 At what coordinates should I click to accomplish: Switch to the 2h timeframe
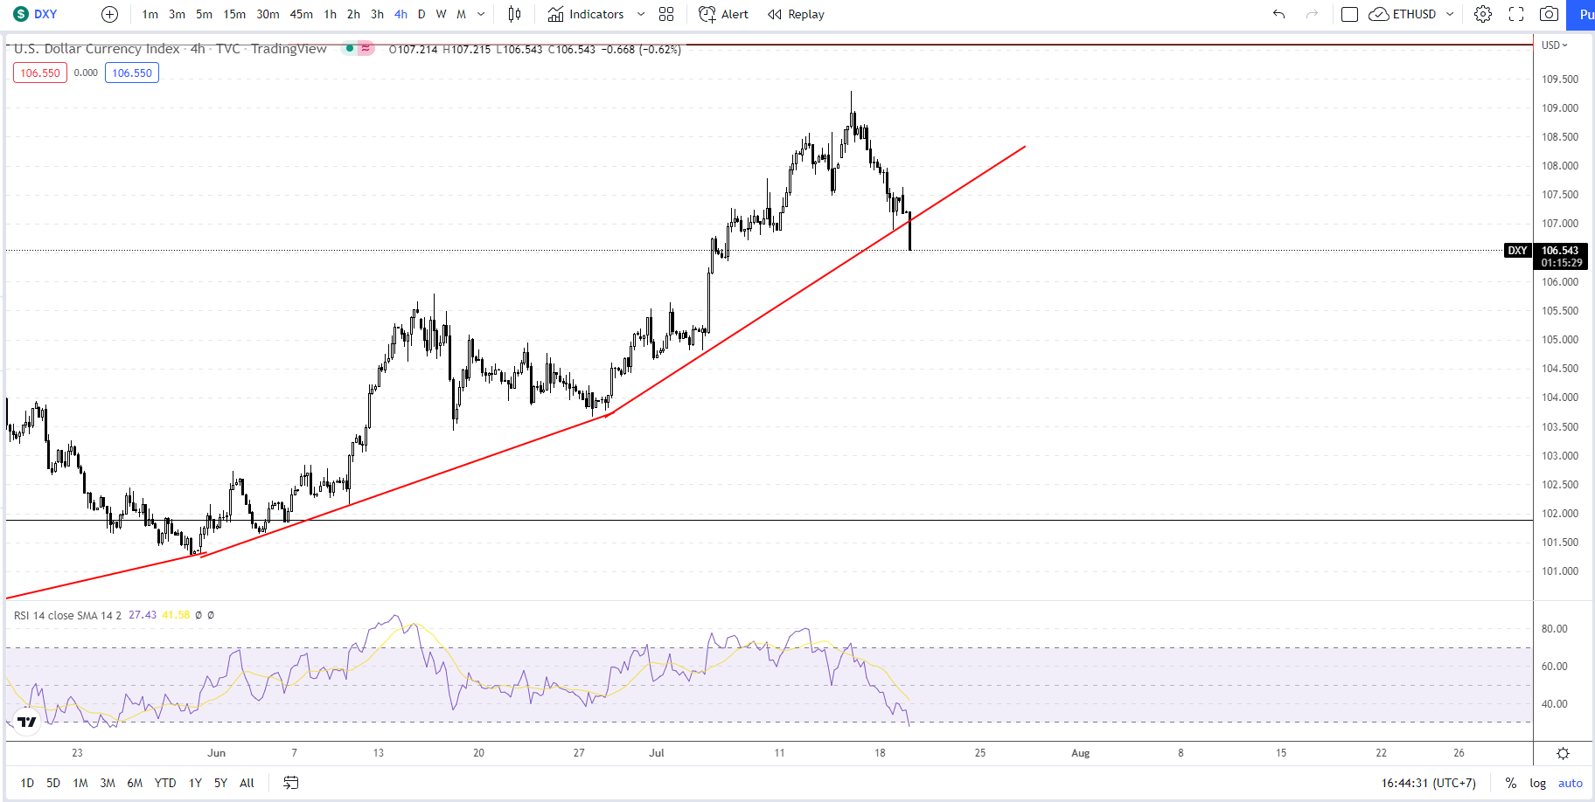point(353,14)
